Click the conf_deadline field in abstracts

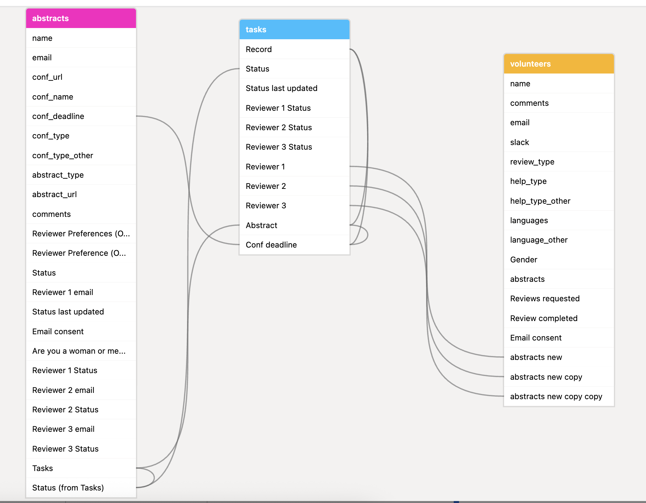coord(81,116)
